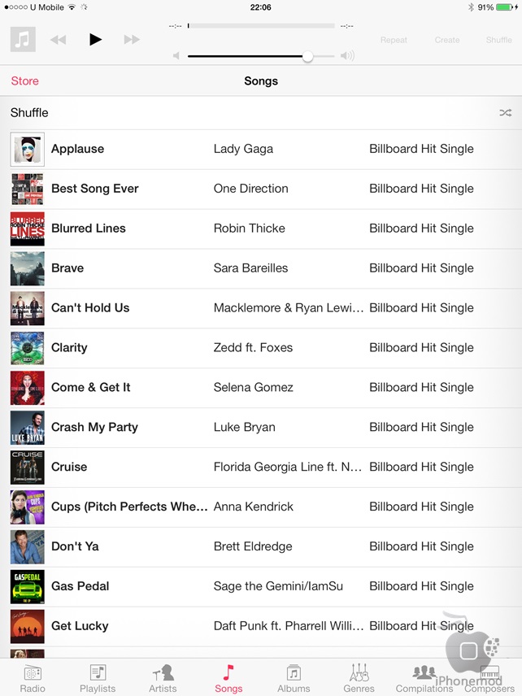Mute using the low volume speaker icon

point(176,56)
